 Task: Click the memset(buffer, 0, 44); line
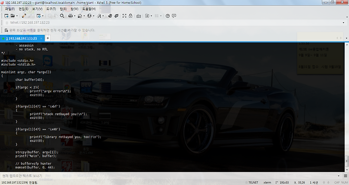point(35,167)
